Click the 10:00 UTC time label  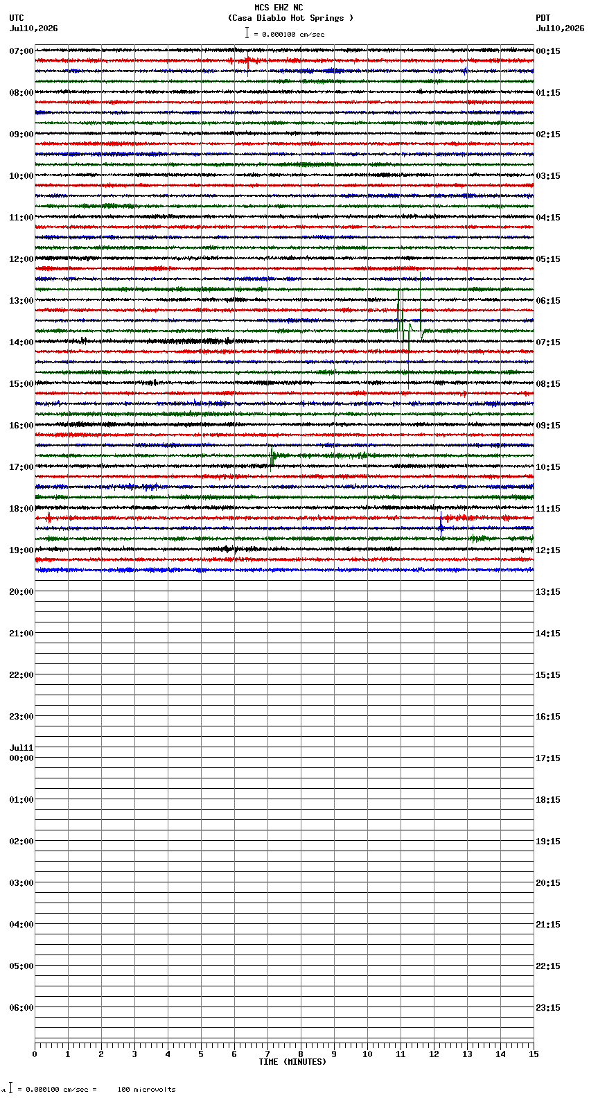21,176
